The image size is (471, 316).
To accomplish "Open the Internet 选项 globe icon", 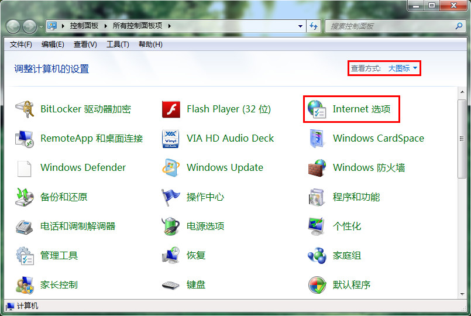I will pyautogui.click(x=317, y=109).
